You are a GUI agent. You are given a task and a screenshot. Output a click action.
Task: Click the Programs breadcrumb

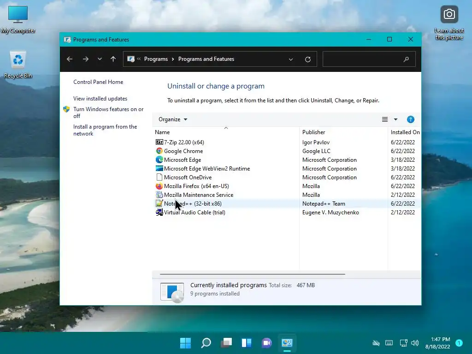click(x=156, y=59)
